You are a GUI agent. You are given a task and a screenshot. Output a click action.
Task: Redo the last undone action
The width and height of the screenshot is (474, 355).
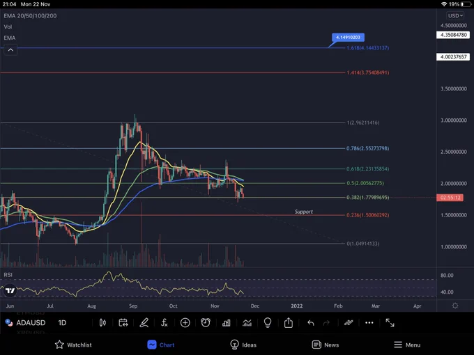tap(326, 323)
